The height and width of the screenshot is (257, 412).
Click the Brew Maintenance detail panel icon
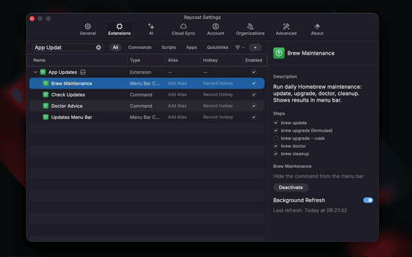(x=279, y=53)
